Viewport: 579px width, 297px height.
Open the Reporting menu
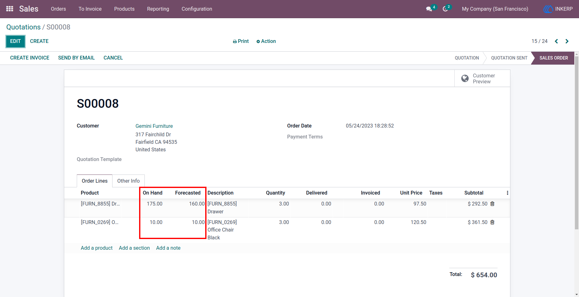coord(158,9)
